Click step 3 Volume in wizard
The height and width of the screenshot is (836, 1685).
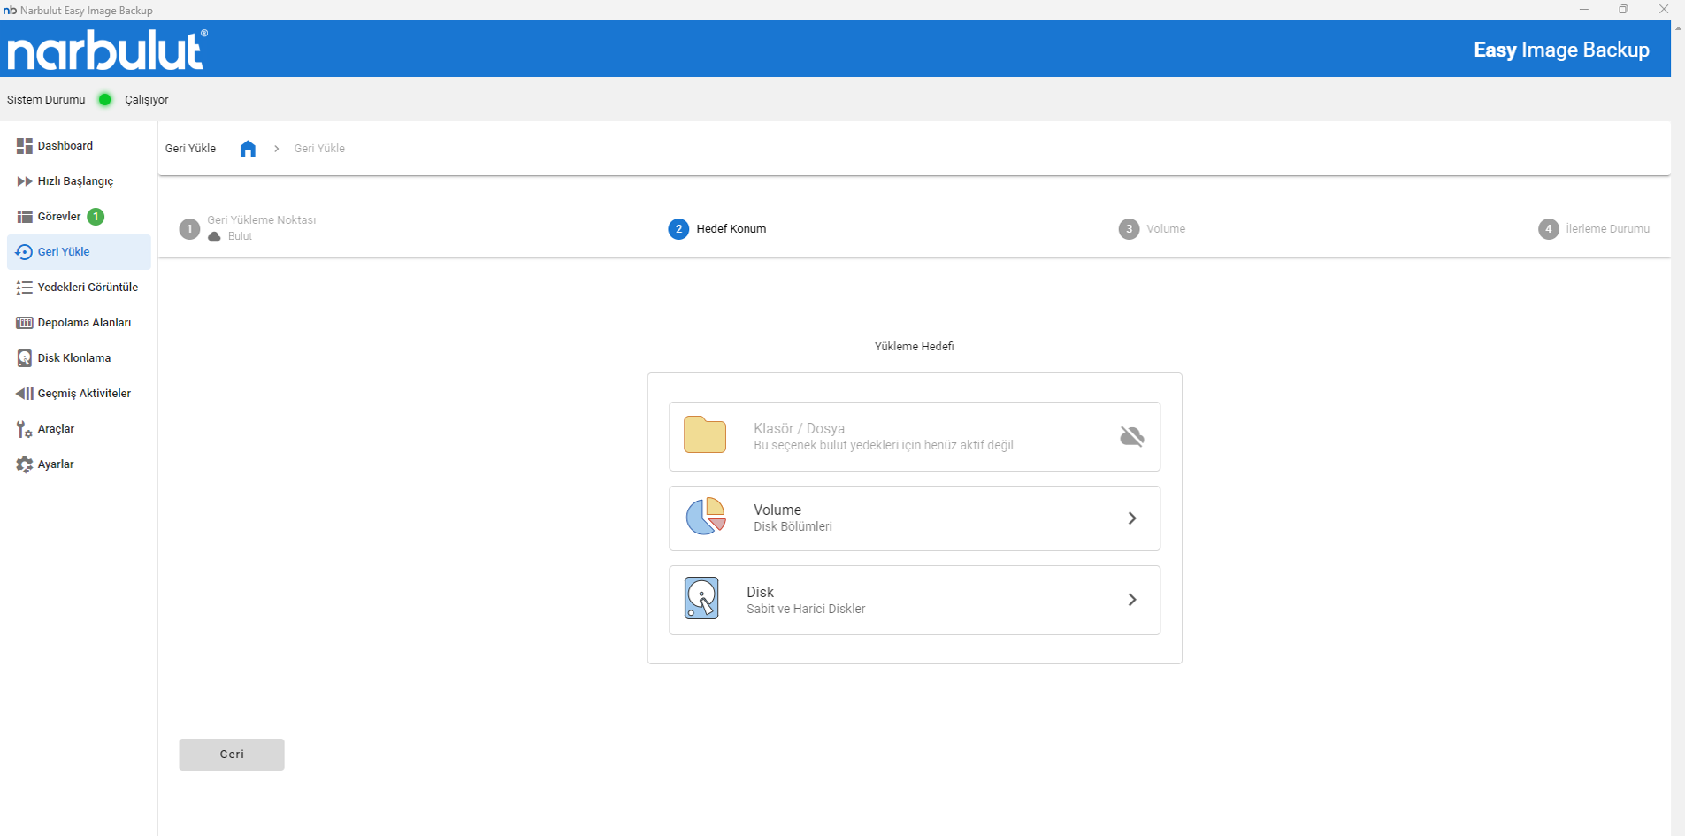click(1165, 229)
